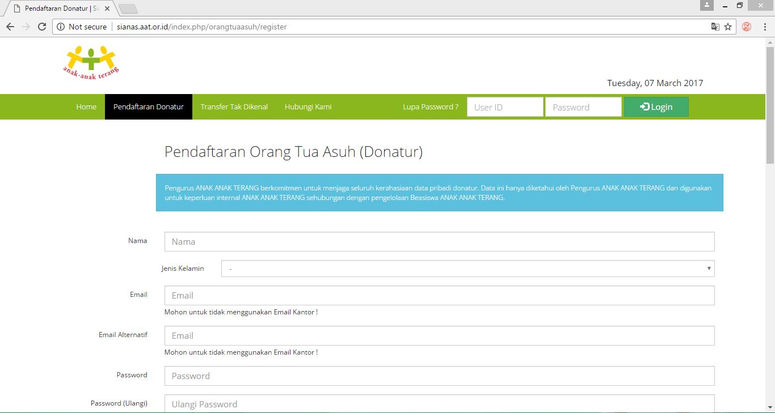775x413 pixels.
Task: Click the Anak-Anak Terang logo
Action: pyautogui.click(x=91, y=62)
